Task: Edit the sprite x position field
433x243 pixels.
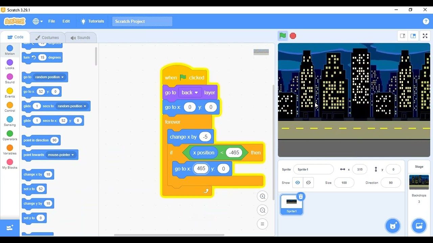Action: [x=360, y=169]
